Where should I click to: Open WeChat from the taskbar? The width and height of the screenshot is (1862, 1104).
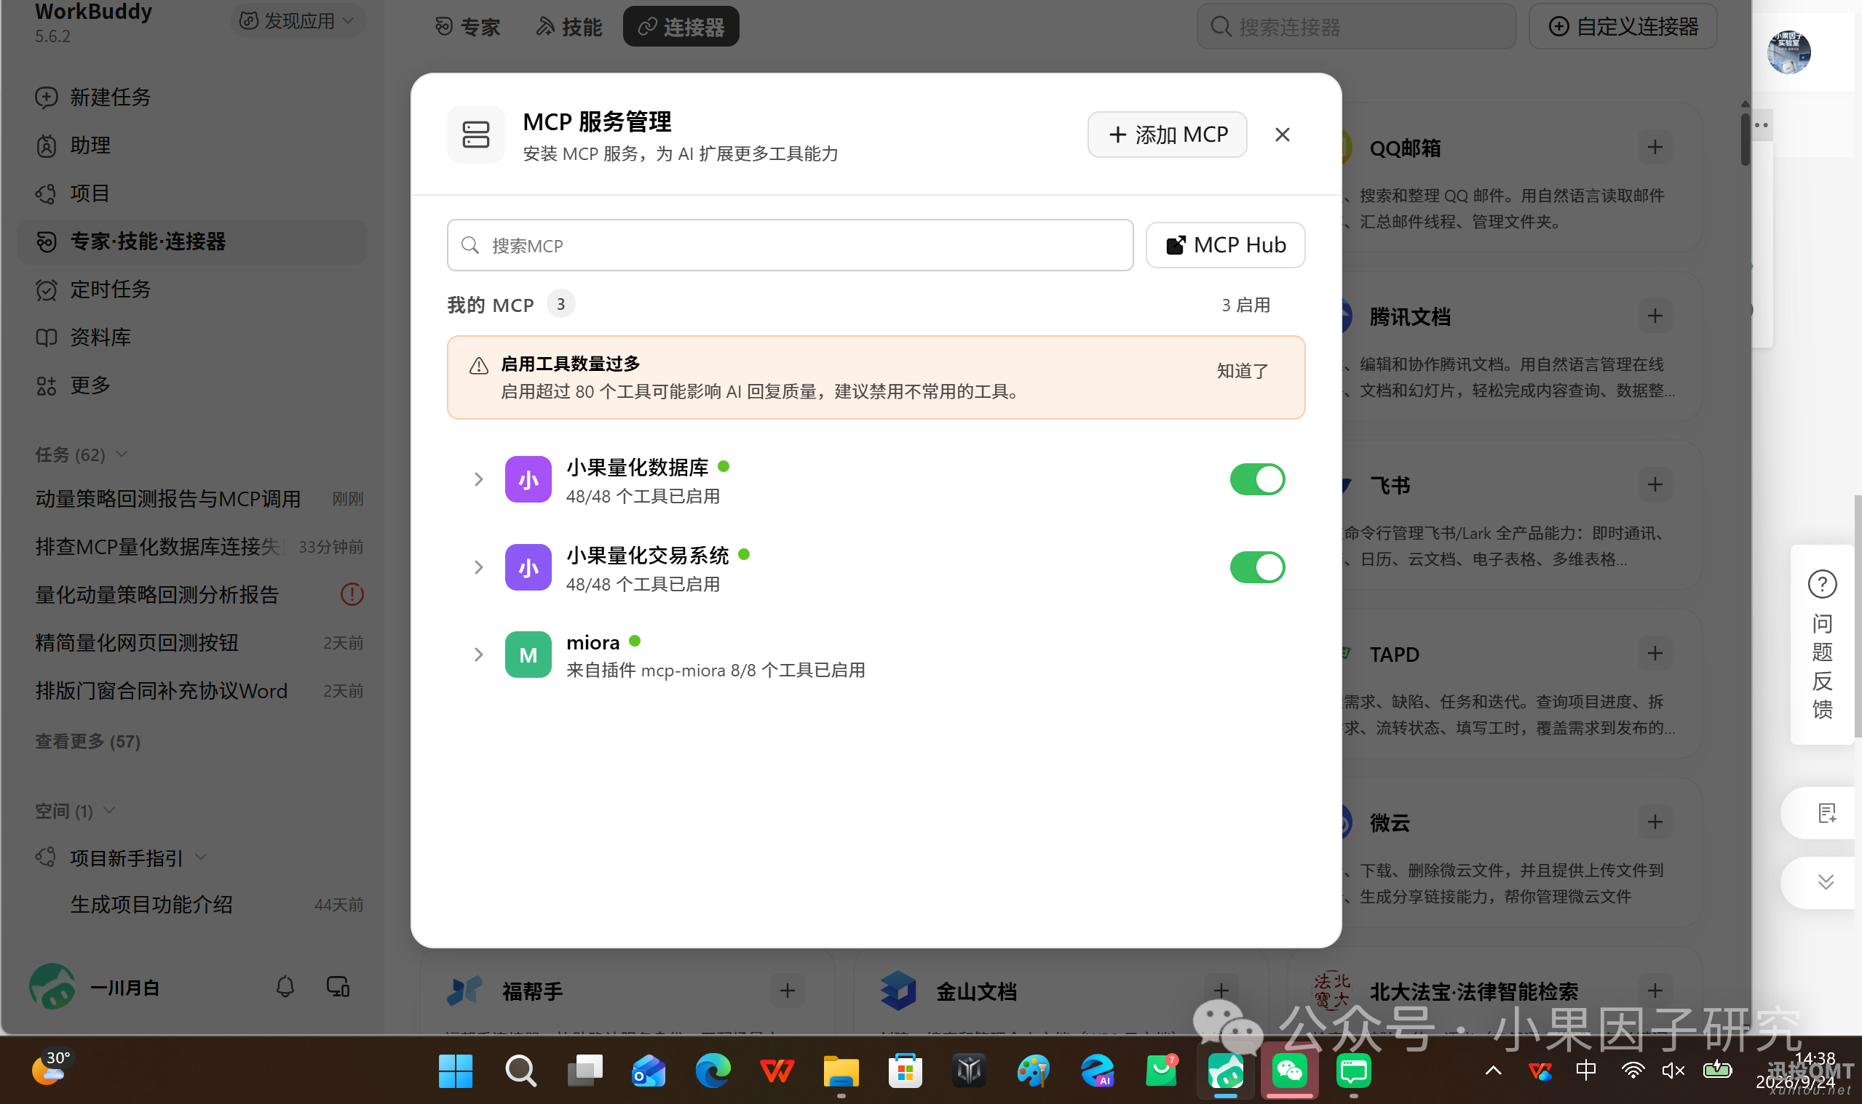(x=1289, y=1071)
